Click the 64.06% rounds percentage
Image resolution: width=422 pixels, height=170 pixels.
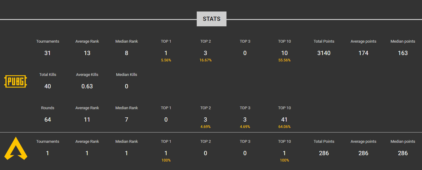[284, 127]
